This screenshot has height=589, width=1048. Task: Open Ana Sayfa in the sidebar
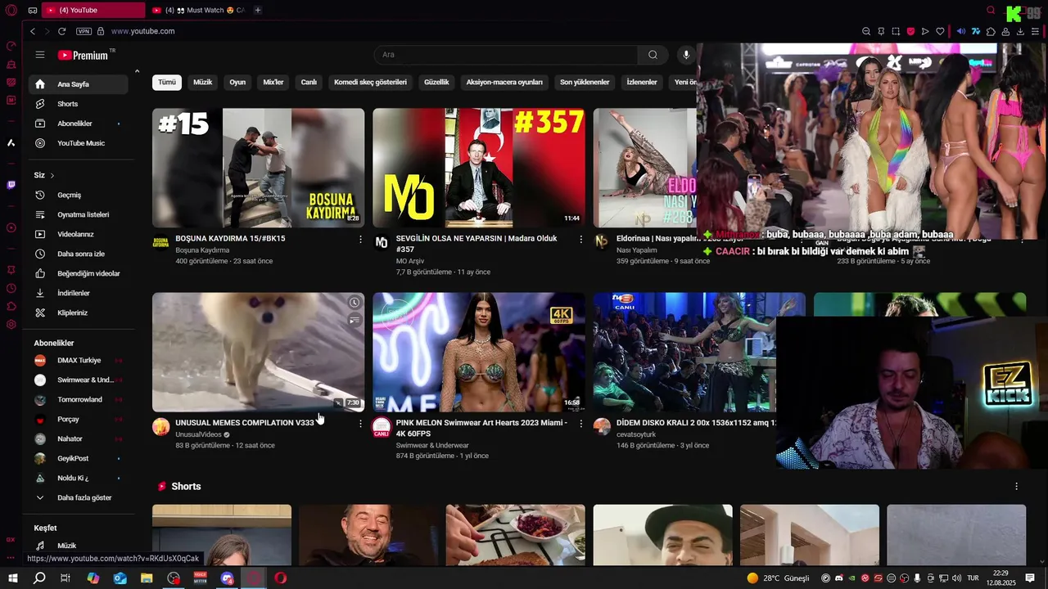pos(79,84)
